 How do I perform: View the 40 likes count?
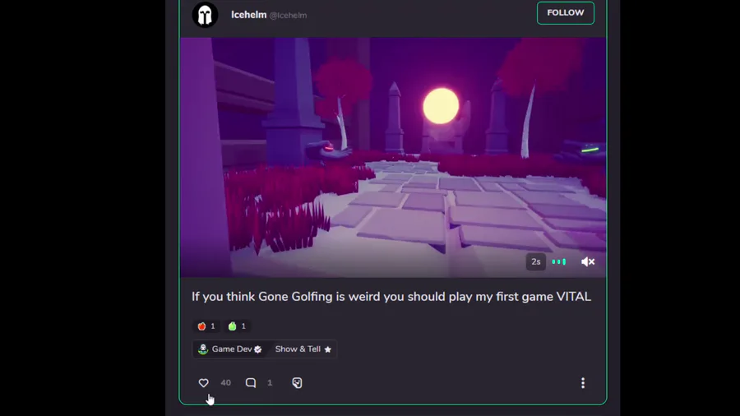pyautogui.click(x=225, y=382)
